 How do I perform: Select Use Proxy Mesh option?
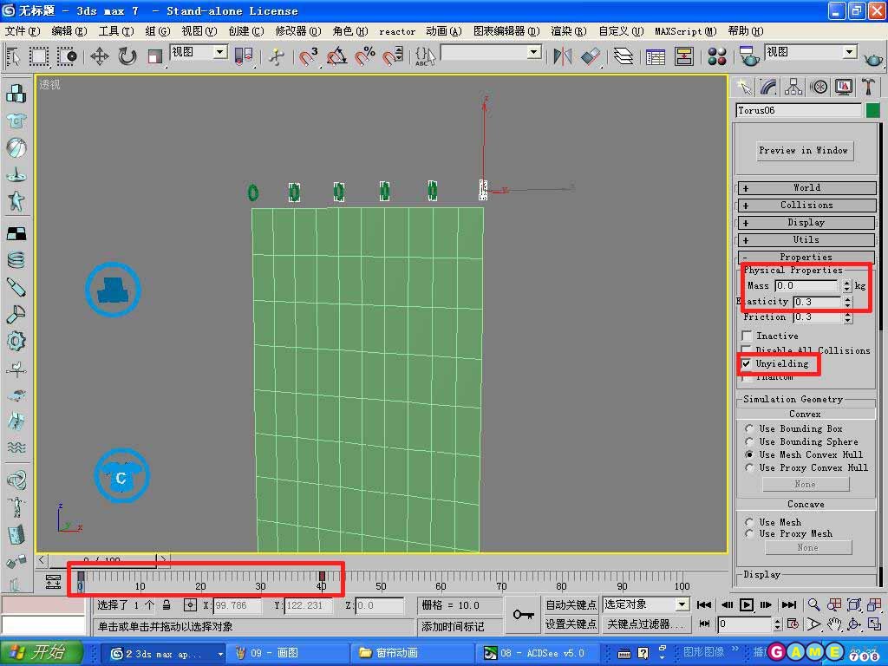point(750,534)
